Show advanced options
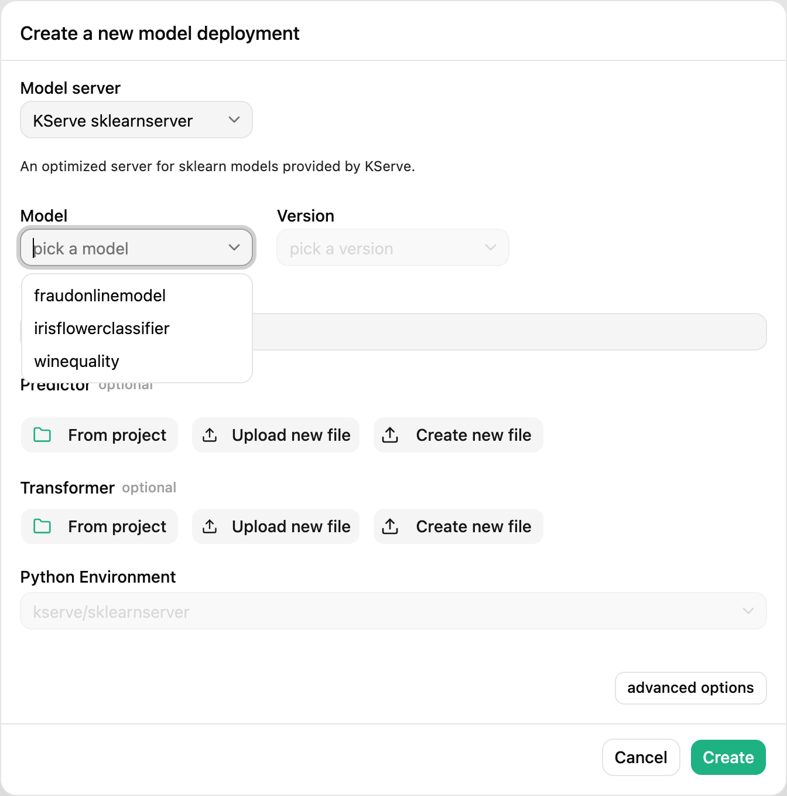Image resolution: width=787 pixels, height=796 pixels. click(691, 688)
